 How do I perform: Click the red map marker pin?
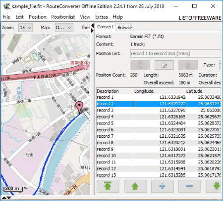coord(80,107)
